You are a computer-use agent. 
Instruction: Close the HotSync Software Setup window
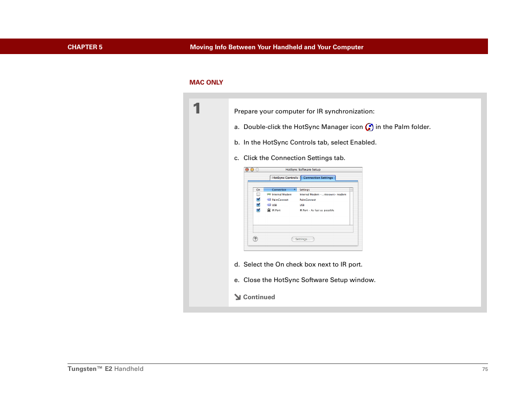coord(247,170)
